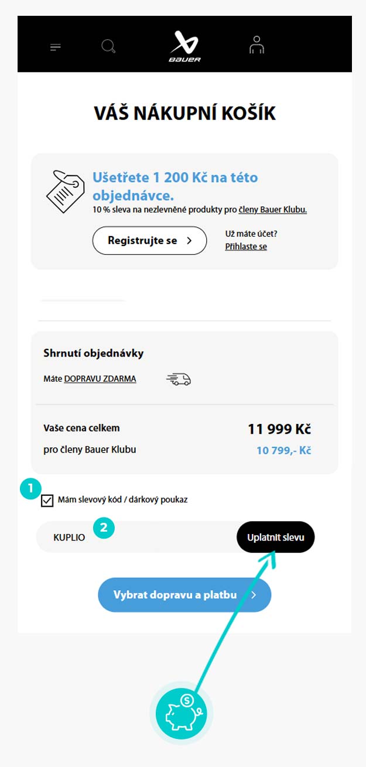Follow the členy Bauer Klubu link
Viewport: 366px width, 767px height.
click(272, 210)
